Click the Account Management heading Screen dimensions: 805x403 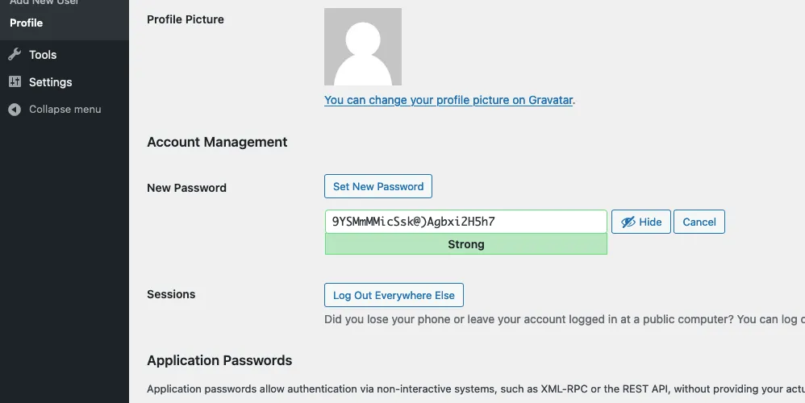point(217,142)
